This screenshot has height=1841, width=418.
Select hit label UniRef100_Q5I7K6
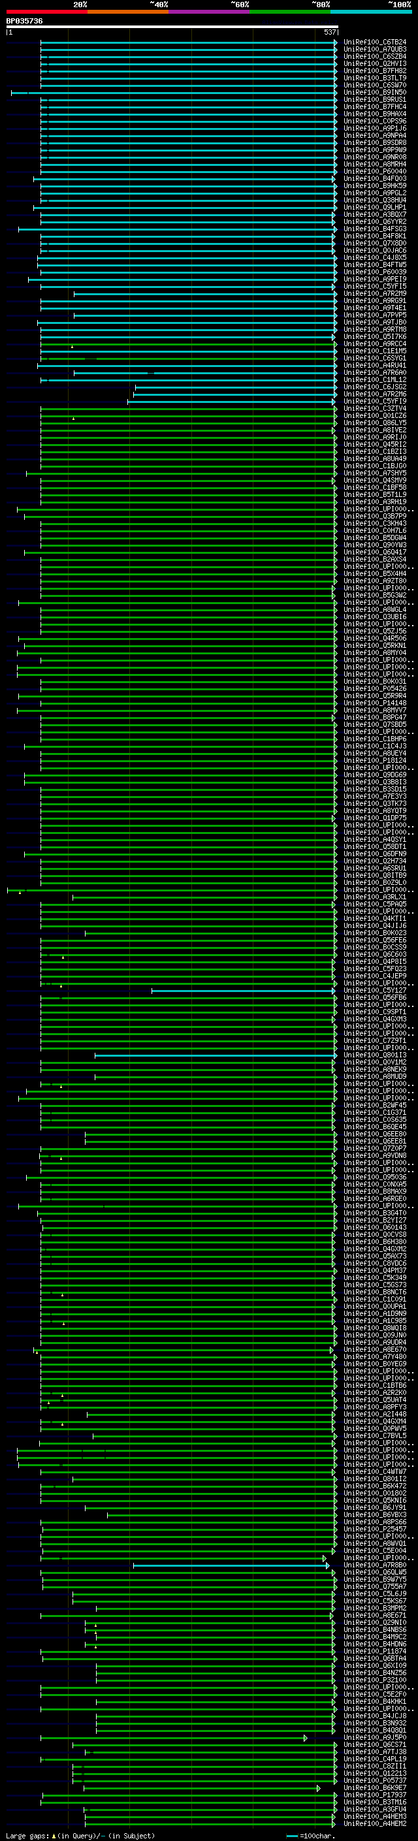375,336
